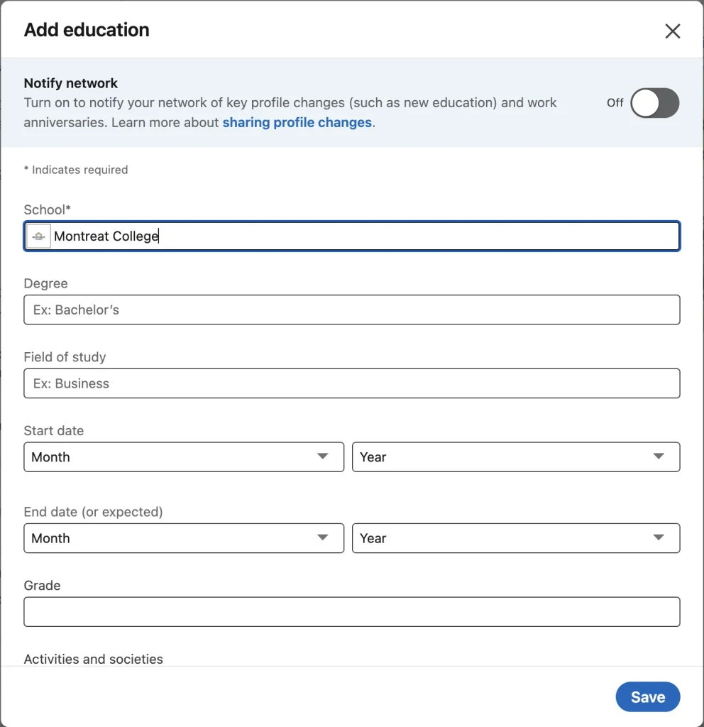Image resolution: width=704 pixels, height=727 pixels.
Task: Open the Start date Month dropdown
Action: pyautogui.click(x=184, y=457)
